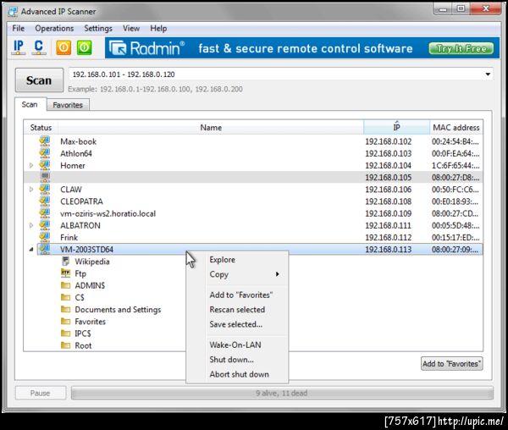Click the Ftp resource icon
Viewport: 508px width, 430px height.
(66, 273)
